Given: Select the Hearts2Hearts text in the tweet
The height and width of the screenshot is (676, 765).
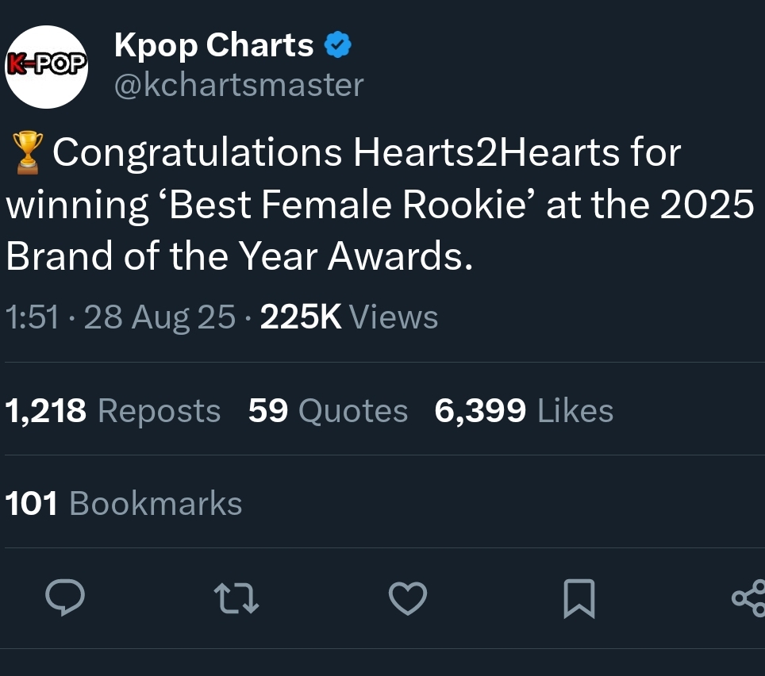Looking at the screenshot, I should pos(487,152).
